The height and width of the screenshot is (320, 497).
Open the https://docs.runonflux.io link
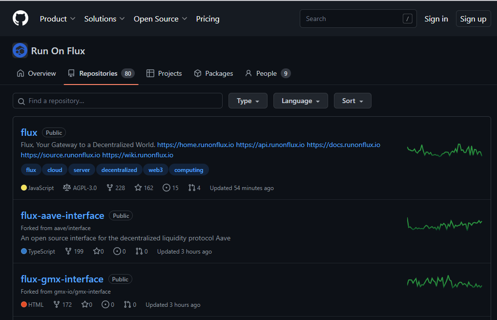(x=343, y=145)
